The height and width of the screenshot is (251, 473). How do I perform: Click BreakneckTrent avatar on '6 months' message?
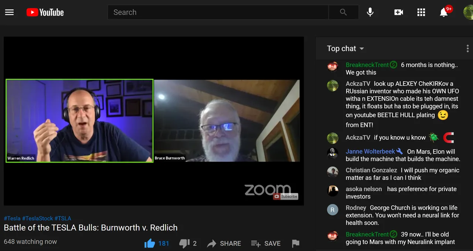point(333,67)
